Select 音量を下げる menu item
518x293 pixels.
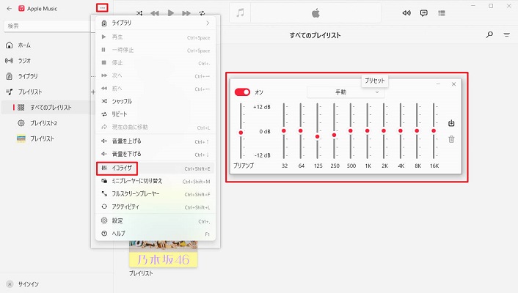[156, 154]
